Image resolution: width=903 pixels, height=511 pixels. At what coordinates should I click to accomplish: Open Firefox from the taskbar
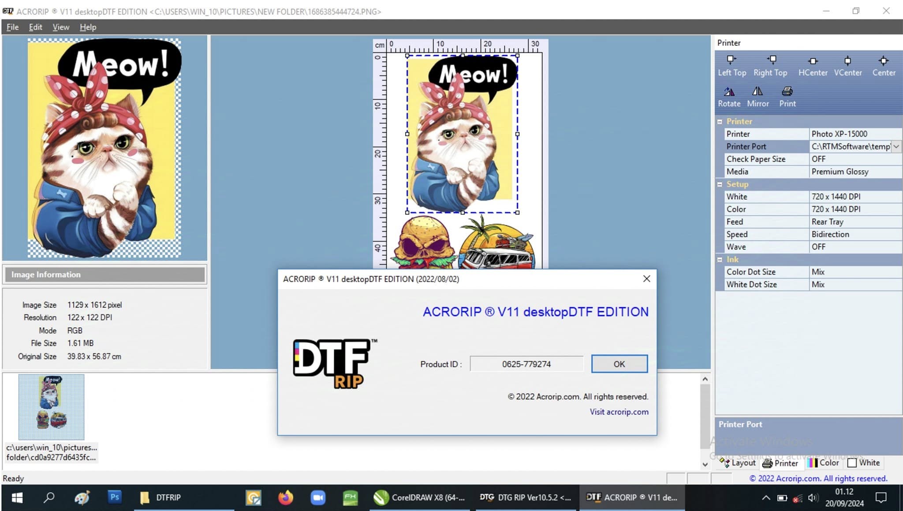285,497
